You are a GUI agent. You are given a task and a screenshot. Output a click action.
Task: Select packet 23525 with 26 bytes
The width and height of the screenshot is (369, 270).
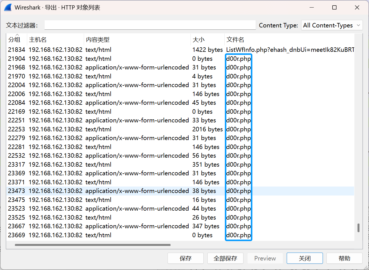click(180, 217)
